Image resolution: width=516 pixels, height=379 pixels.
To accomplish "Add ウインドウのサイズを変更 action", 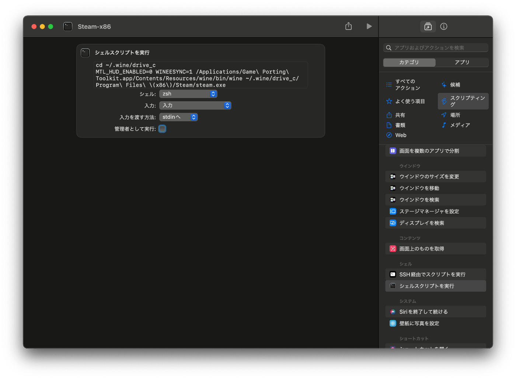I will [x=436, y=177].
